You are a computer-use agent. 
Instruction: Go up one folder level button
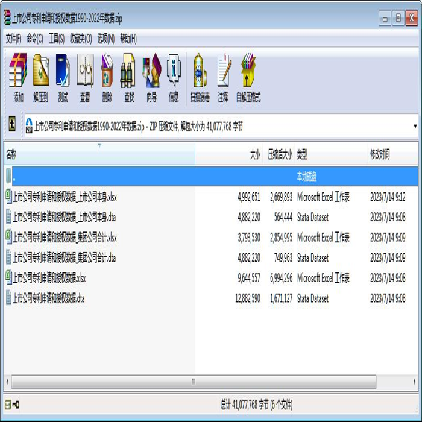(12, 124)
